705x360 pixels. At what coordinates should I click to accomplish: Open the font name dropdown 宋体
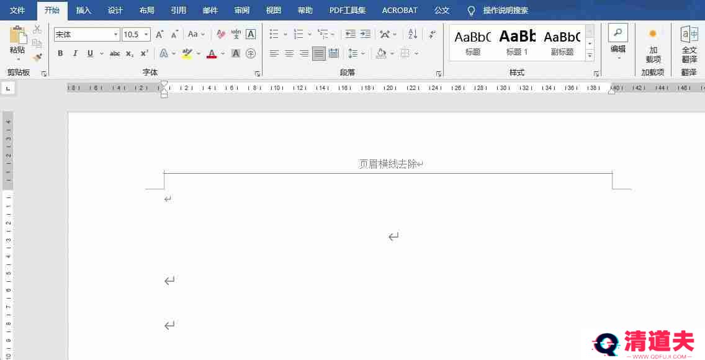click(x=115, y=35)
